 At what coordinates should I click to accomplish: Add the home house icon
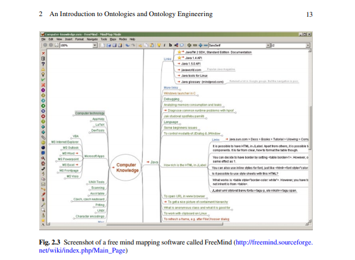(x=43, y=163)
